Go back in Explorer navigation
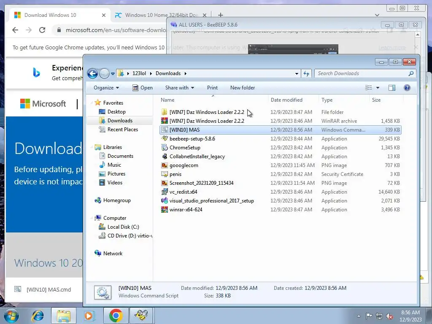The width and height of the screenshot is (432, 324). 92,73
